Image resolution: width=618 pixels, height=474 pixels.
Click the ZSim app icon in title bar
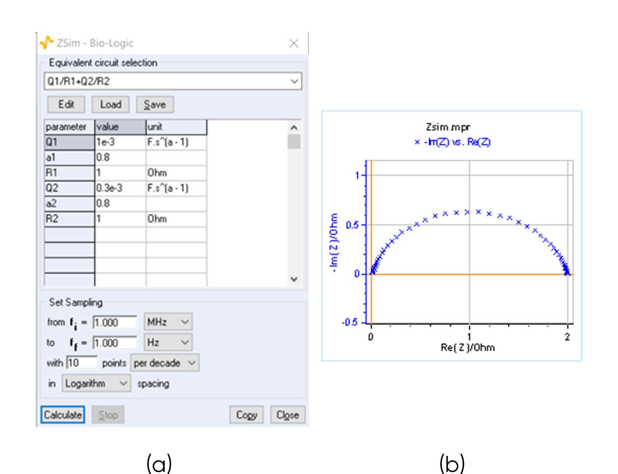tap(47, 43)
